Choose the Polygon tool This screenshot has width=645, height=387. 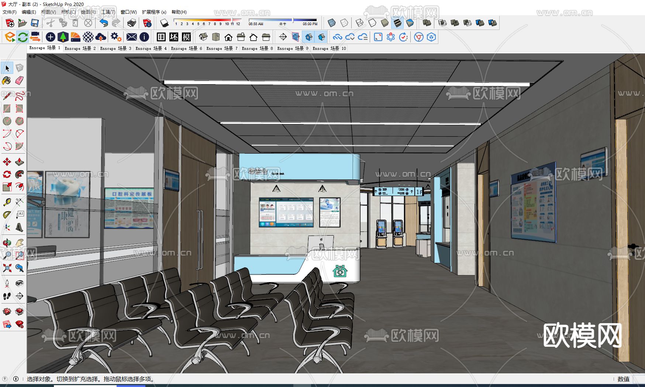[20, 121]
